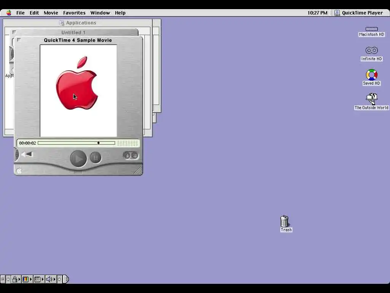This screenshot has width=390, height=293.
Task: Open the Movie menu
Action: (x=51, y=13)
